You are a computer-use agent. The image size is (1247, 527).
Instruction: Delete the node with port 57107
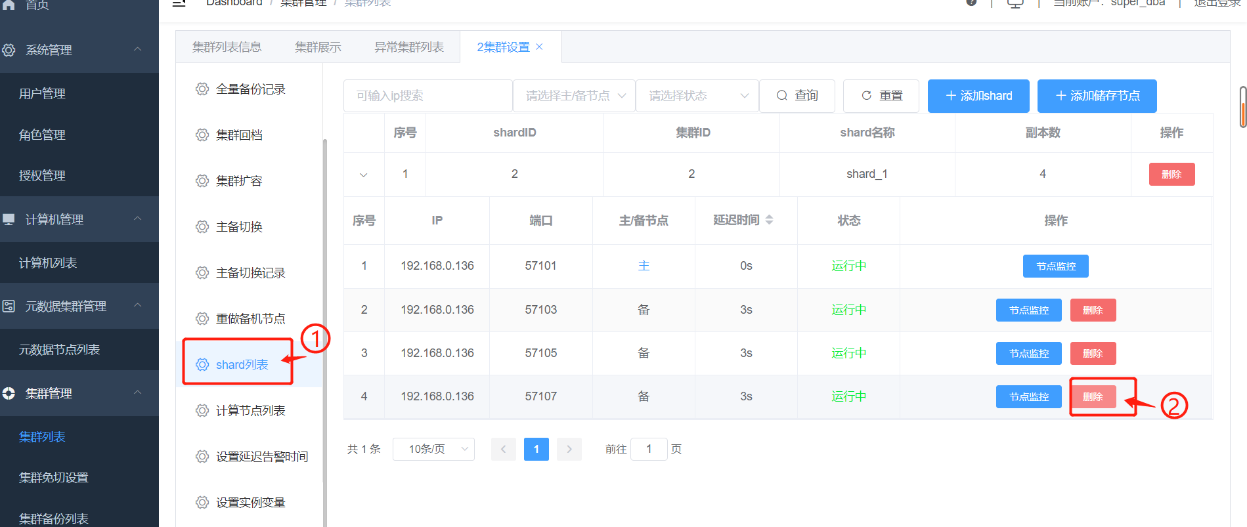(1093, 396)
